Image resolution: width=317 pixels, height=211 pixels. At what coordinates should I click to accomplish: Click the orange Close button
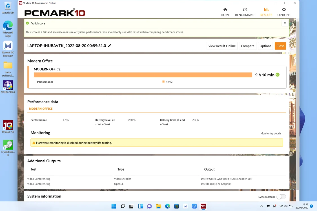pos(280,46)
